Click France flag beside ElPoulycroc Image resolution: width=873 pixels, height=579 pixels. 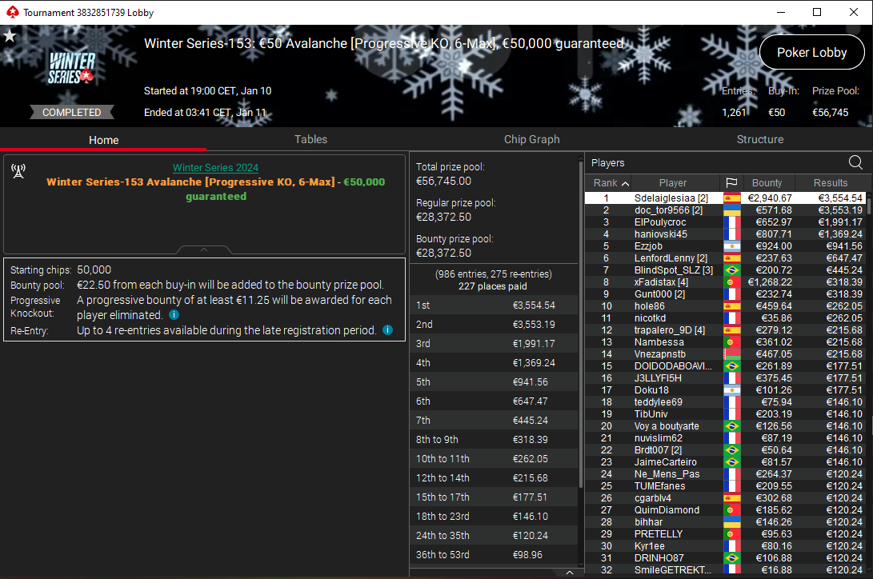tap(731, 222)
